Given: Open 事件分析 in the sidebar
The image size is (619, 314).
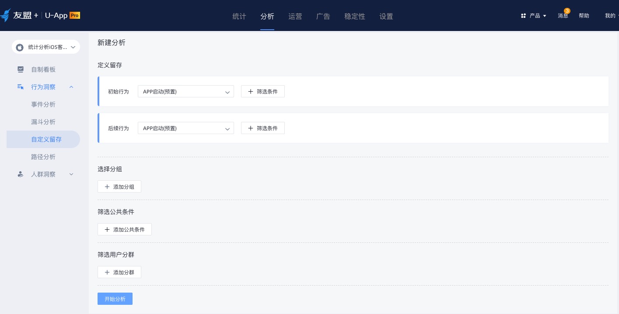Looking at the screenshot, I should click(x=43, y=104).
